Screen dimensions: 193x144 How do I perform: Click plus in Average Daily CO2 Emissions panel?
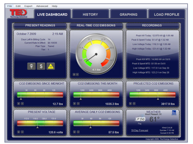74,132
